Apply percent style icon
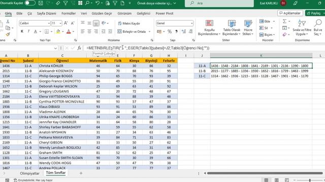The image size is (325, 182). (170, 31)
